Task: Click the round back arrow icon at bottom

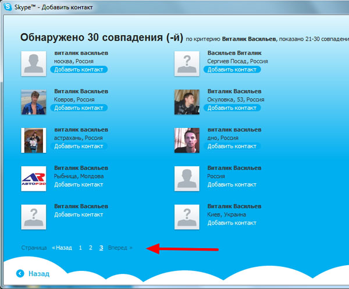Action: [20, 274]
